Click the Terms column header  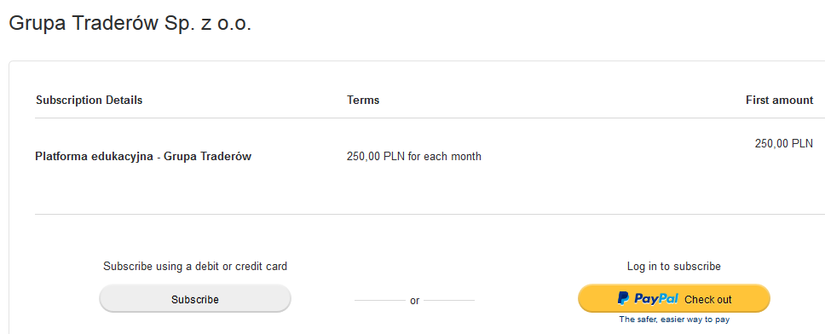tap(363, 100)
